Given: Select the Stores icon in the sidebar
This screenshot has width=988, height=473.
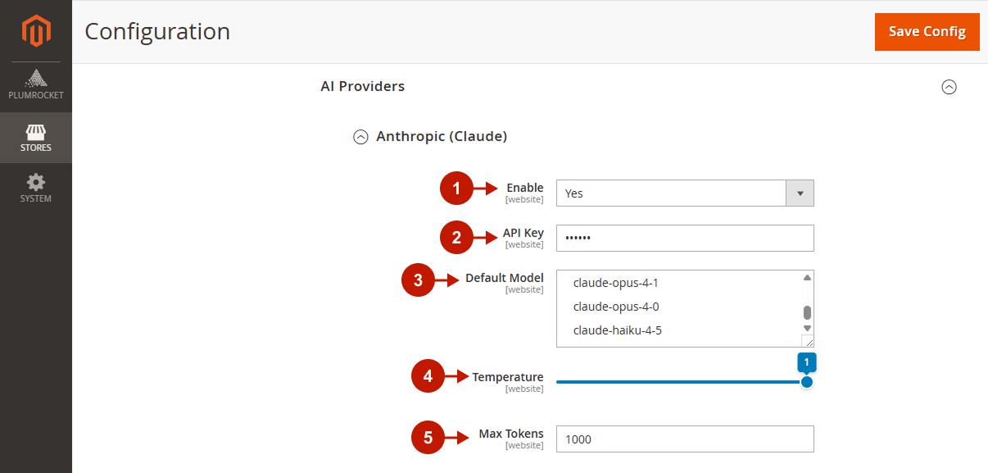Looking at the screenshot, I should click(36, 138).
